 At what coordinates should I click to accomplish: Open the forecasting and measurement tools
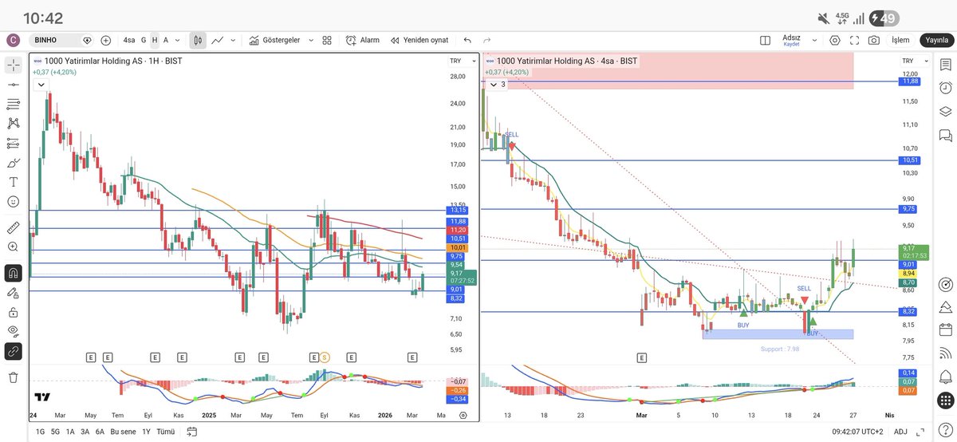click(13, 143)
